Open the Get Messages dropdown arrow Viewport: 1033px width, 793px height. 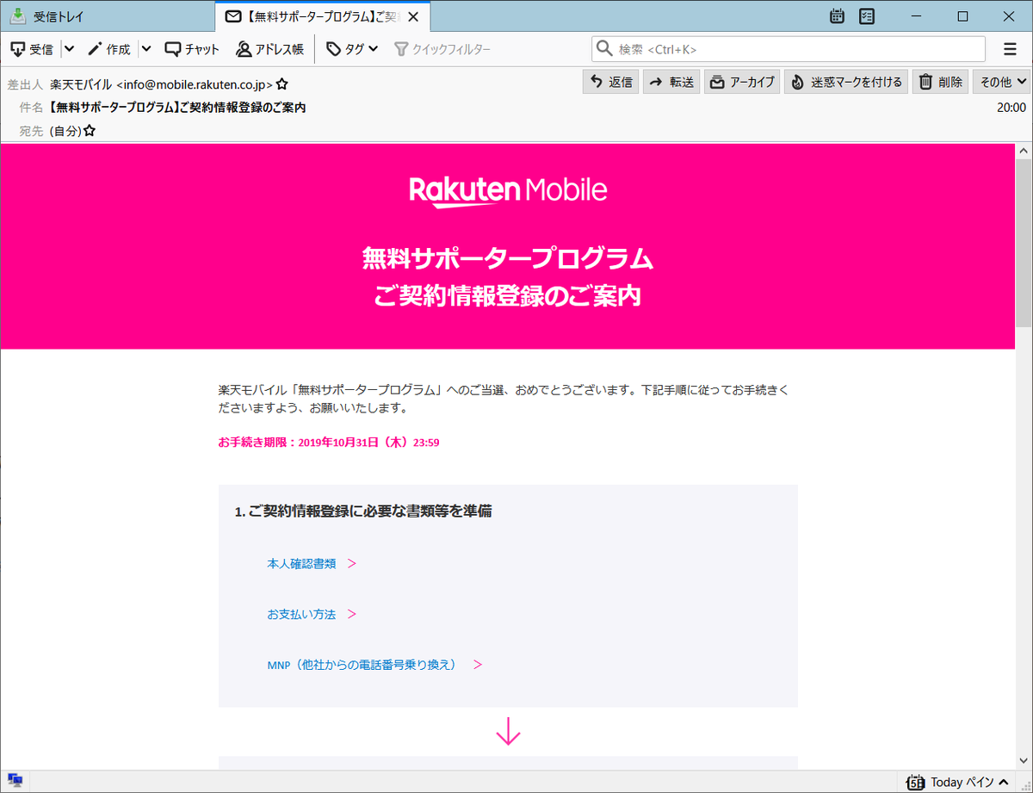(x=69, y=49)
